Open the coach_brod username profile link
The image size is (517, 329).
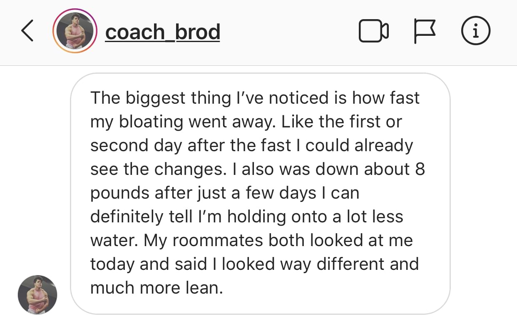(162, 32)
